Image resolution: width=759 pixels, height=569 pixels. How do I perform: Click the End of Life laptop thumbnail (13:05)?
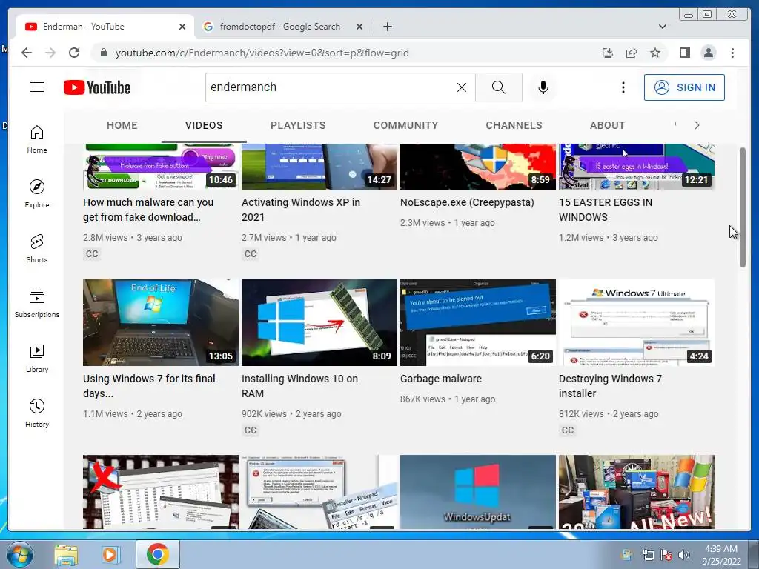tap(161, 322)
